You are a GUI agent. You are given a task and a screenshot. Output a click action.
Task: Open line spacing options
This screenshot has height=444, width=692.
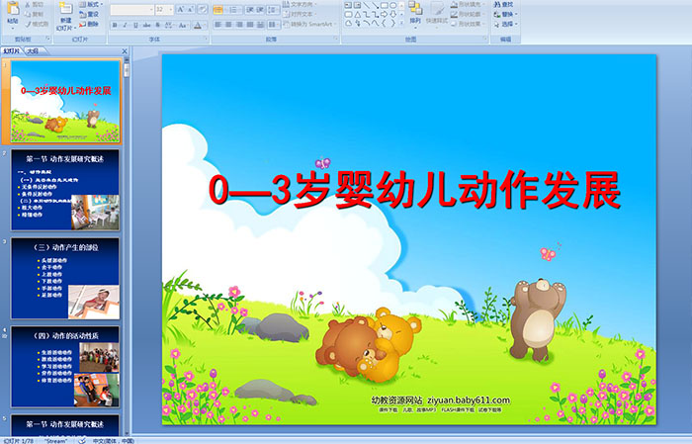coord(273,10)
